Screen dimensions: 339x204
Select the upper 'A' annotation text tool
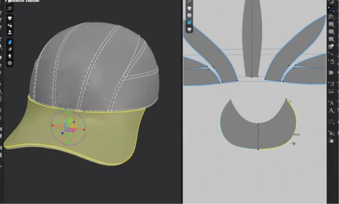click(x=331, y=103)
